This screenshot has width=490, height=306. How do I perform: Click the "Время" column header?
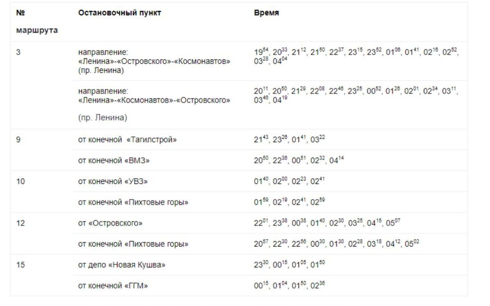pos(267,13)
